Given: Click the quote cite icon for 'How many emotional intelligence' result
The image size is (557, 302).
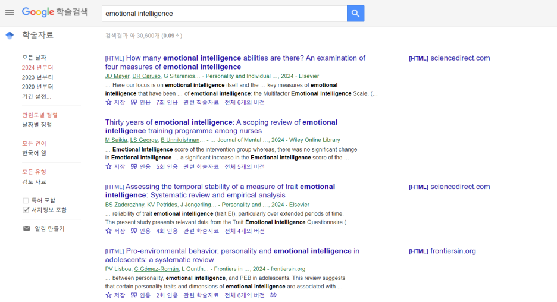Looking at the screenshot, I should click(x=134, y=102).
